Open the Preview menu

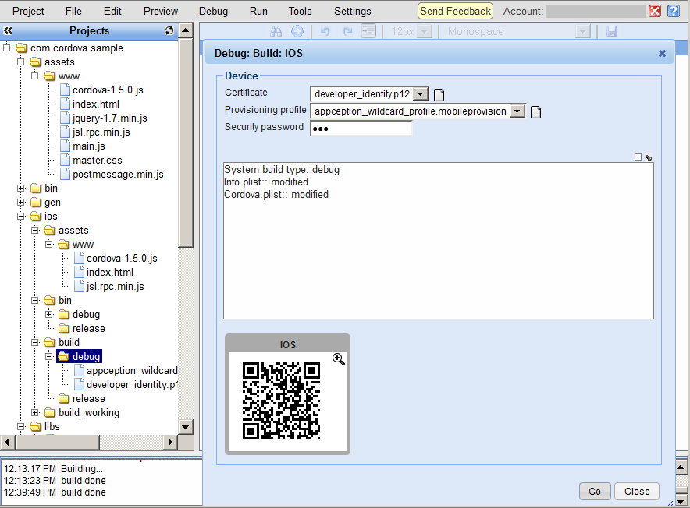161,12
